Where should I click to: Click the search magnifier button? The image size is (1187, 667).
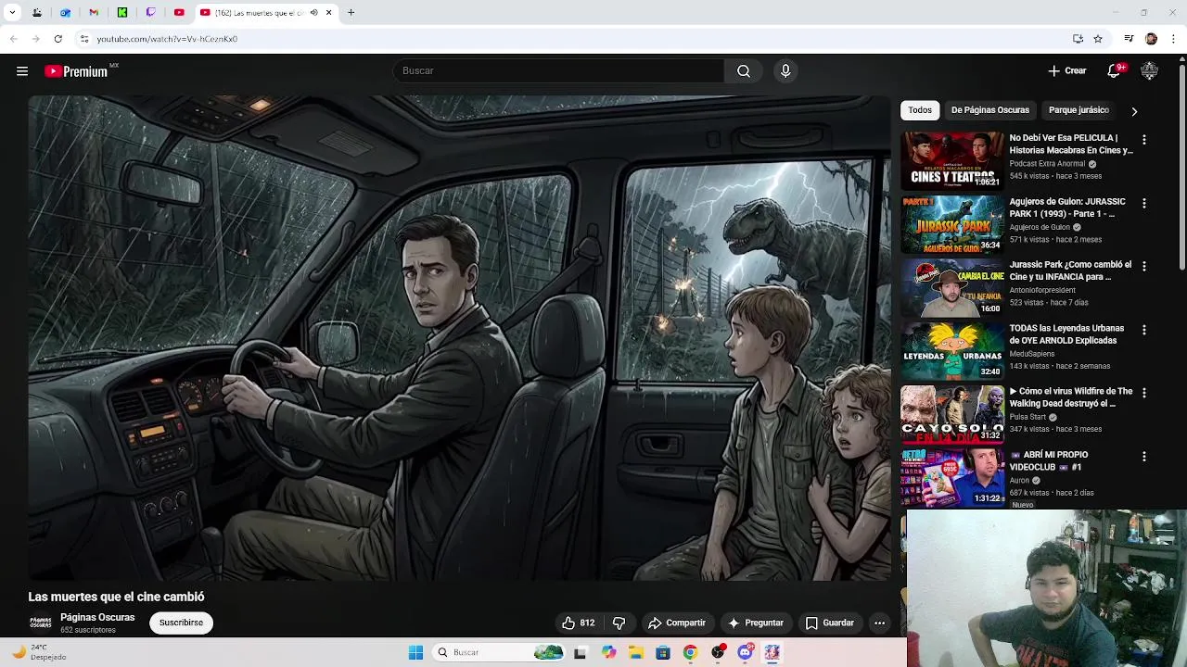(x=744, y=71)
